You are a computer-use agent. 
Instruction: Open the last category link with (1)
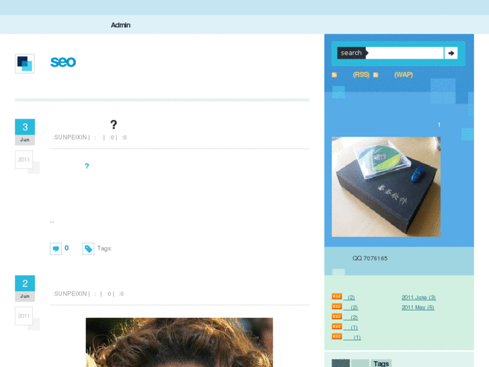coord(352,337)
